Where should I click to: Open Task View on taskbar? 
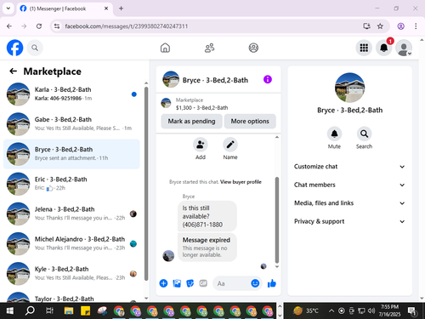pyautogui.click(x=49, y=311)
